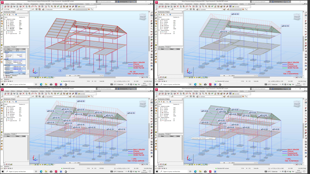Click AVANT view cube in Poids propre window
The image size is (310, 174).
coord(143,16)
